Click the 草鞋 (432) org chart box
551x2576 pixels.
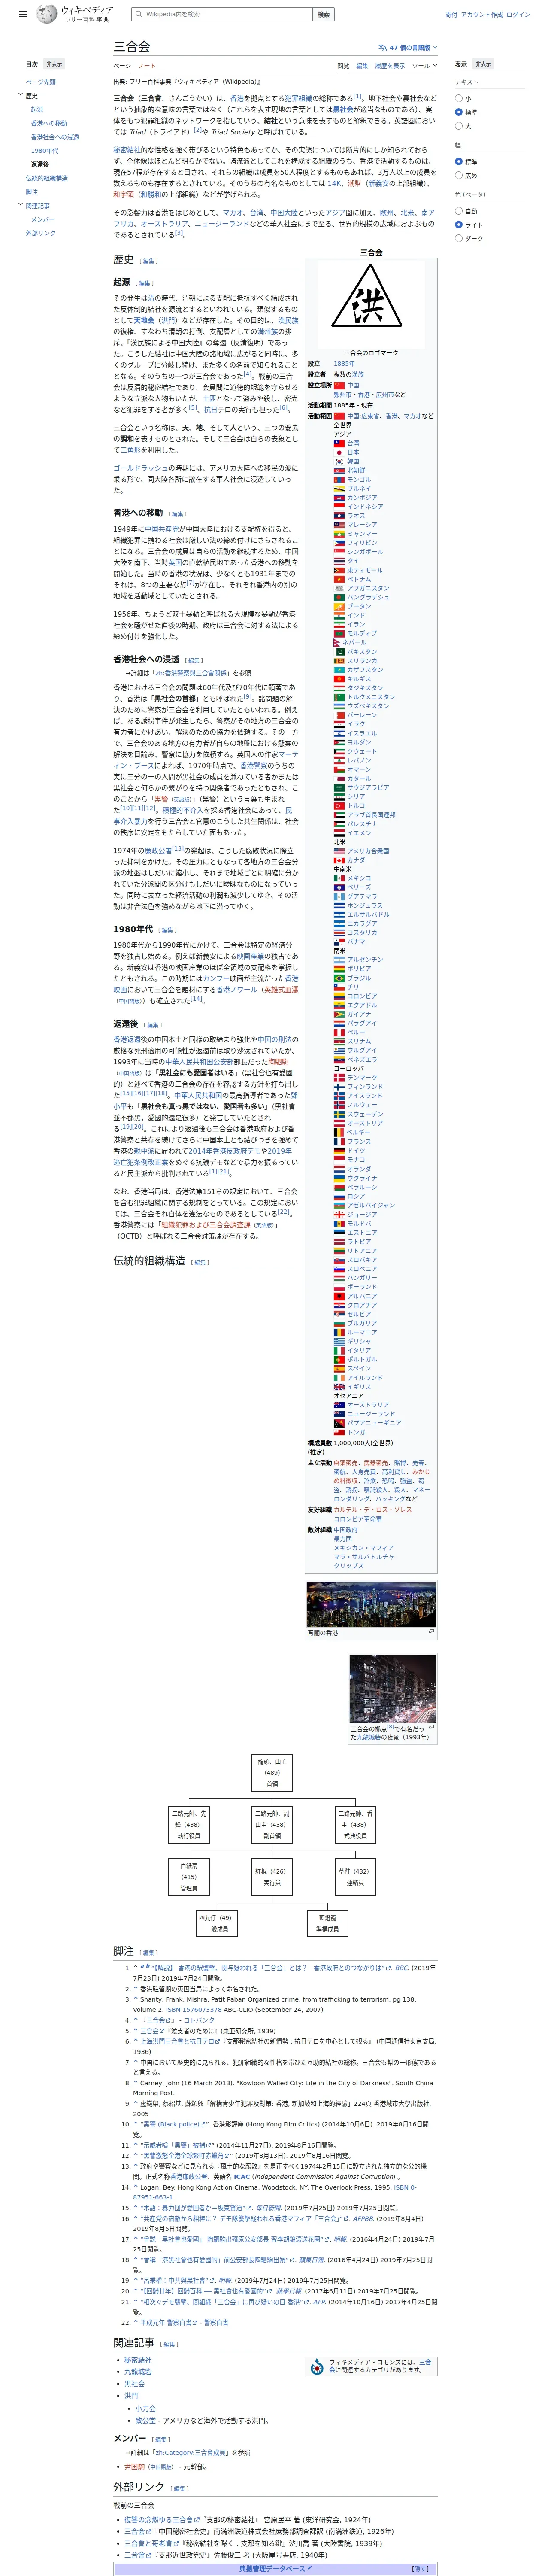point(355,1876)
